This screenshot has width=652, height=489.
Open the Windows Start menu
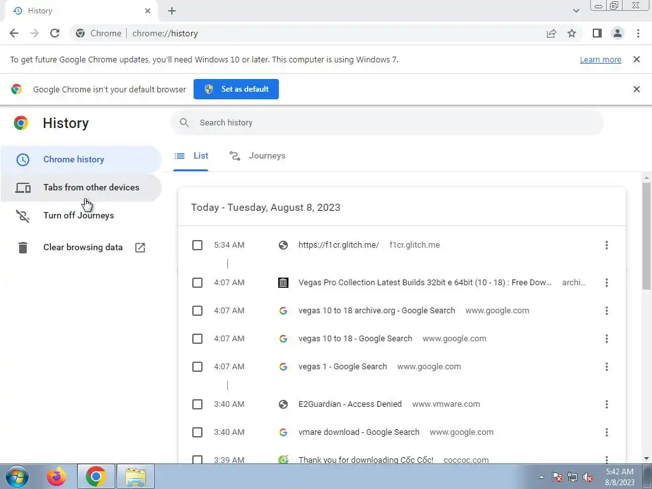[x=17, y=476]
